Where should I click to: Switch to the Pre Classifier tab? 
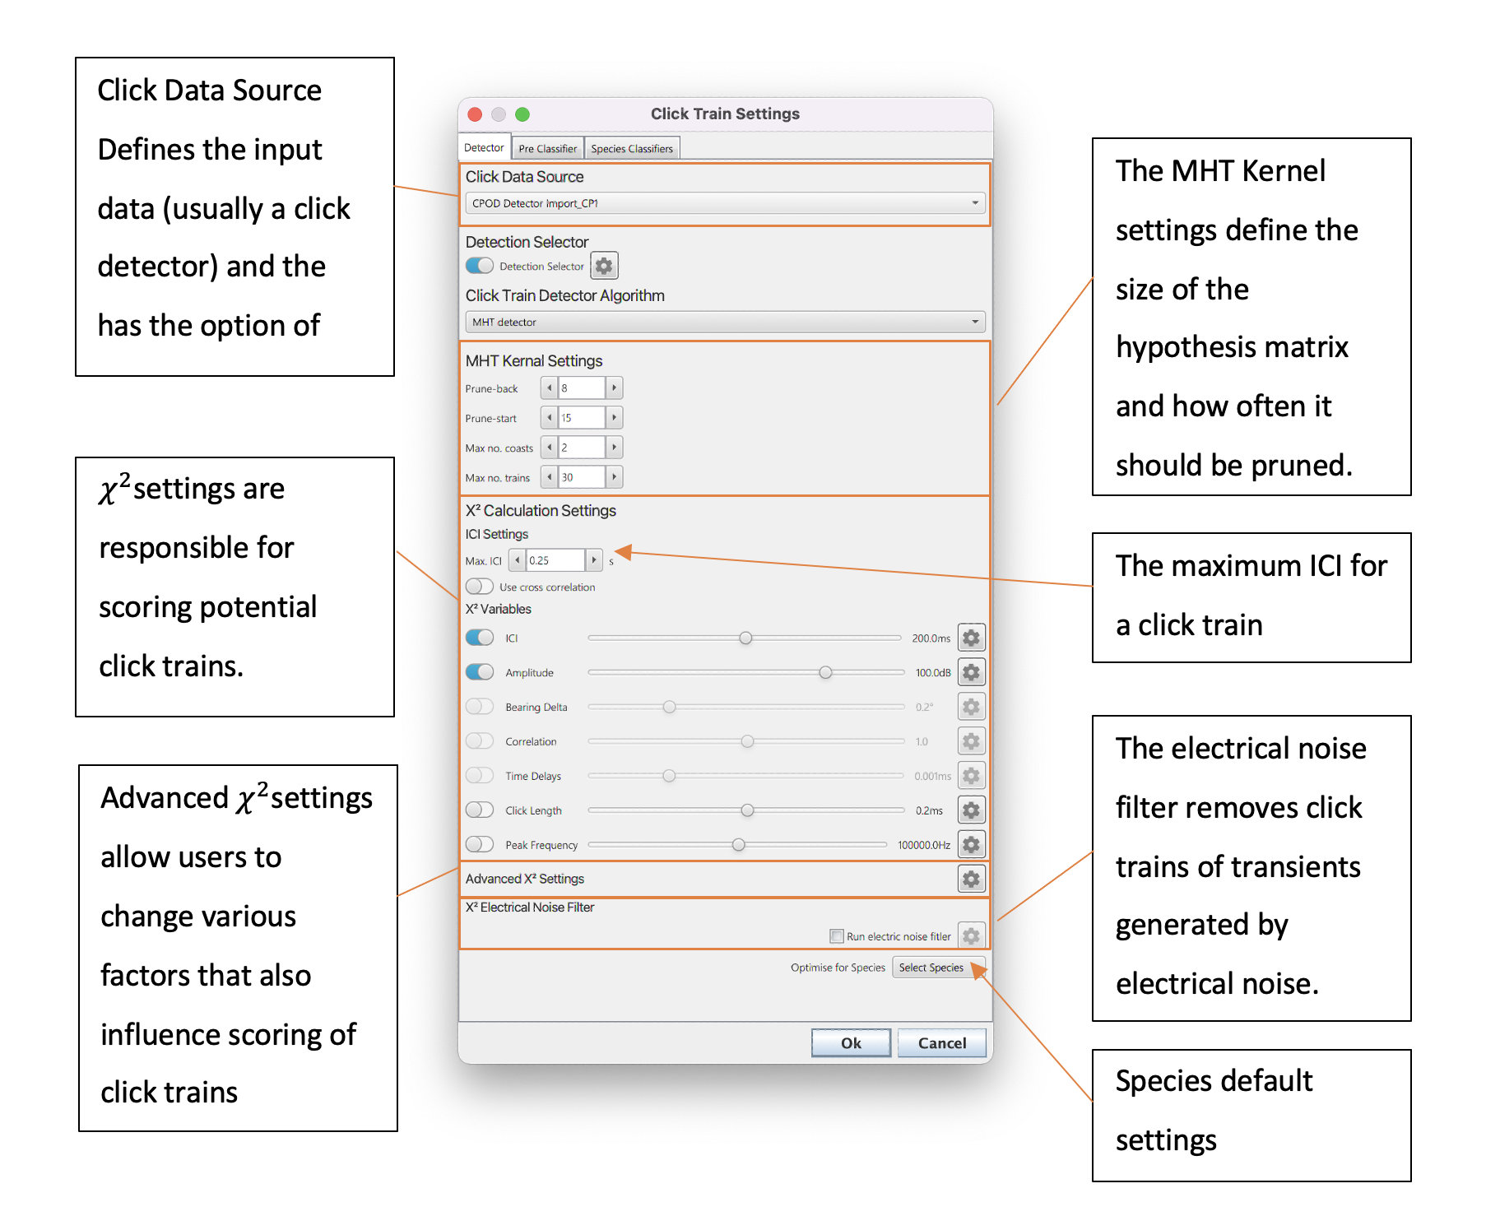pos(548,148)
